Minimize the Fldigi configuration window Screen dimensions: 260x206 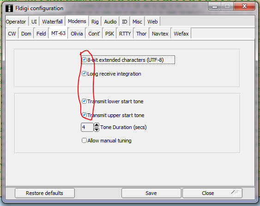pos(215,6)
